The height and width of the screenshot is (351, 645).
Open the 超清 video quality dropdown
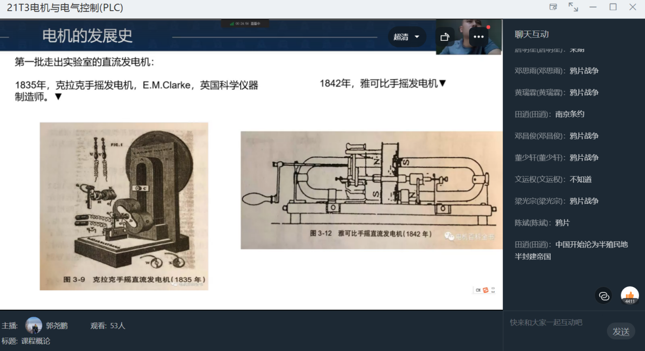(406, 37)
